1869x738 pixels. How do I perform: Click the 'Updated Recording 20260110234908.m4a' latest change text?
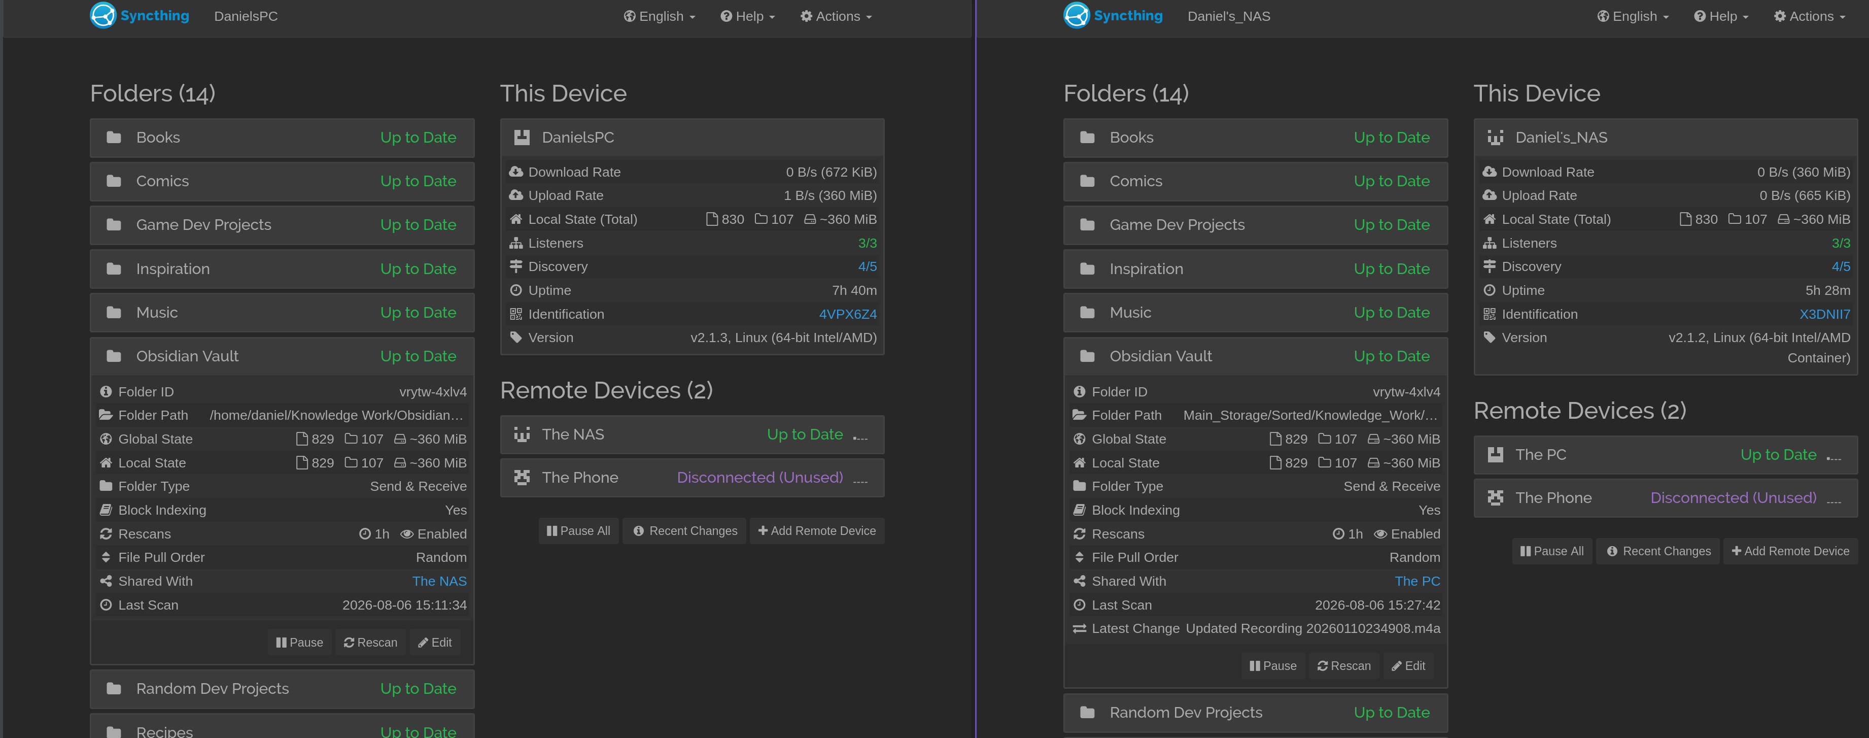[1313, 628]
